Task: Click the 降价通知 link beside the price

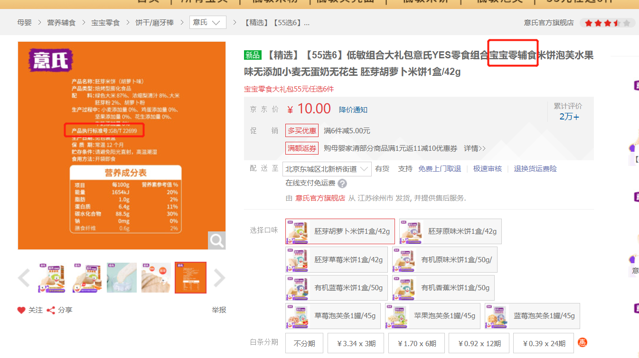Action: point(353,110)
